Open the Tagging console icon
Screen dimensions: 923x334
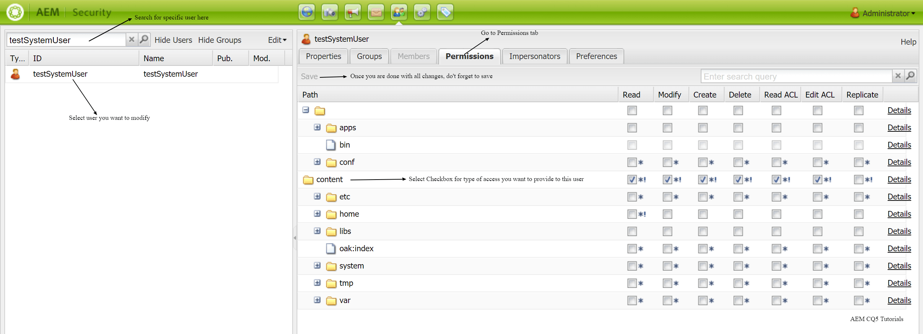tap(445, 12)
